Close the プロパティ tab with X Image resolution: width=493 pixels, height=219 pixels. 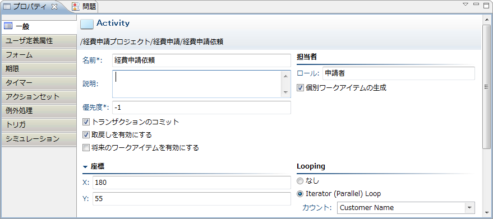coord(54,7)
